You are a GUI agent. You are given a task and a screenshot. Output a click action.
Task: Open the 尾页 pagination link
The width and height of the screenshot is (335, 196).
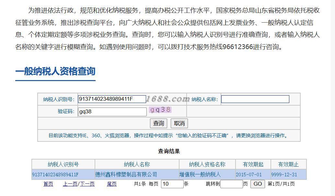pyautogui.click(x=112, y=184)
